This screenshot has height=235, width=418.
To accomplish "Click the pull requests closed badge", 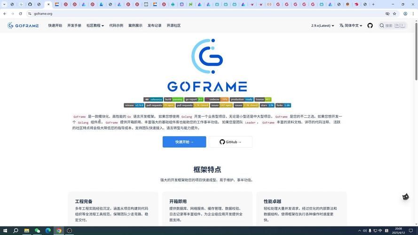I will (192, 105).
